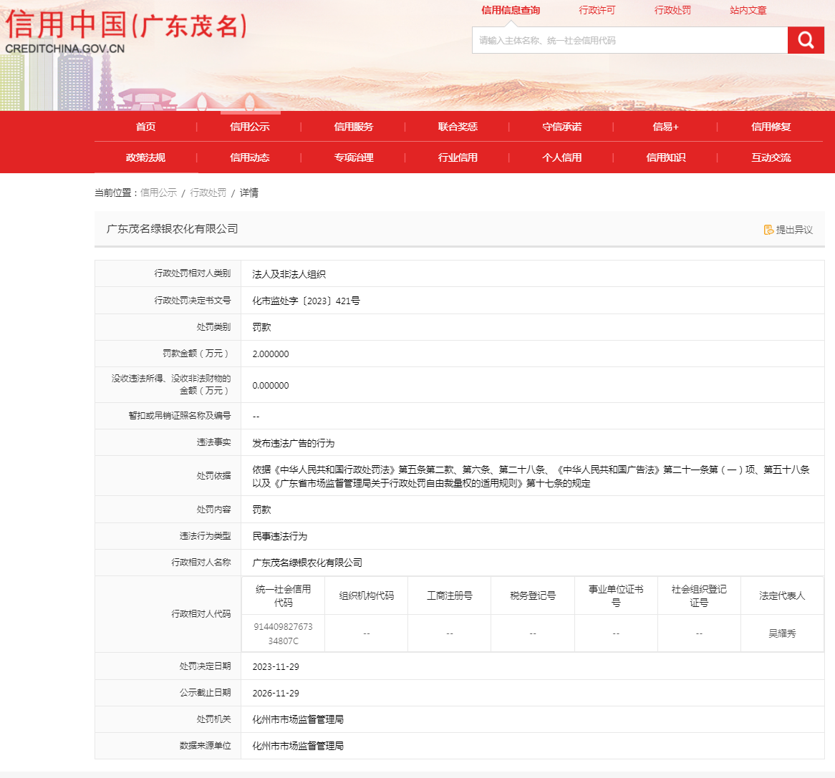Click the 民事违法行为 value cell

click(x=279, y=536)
